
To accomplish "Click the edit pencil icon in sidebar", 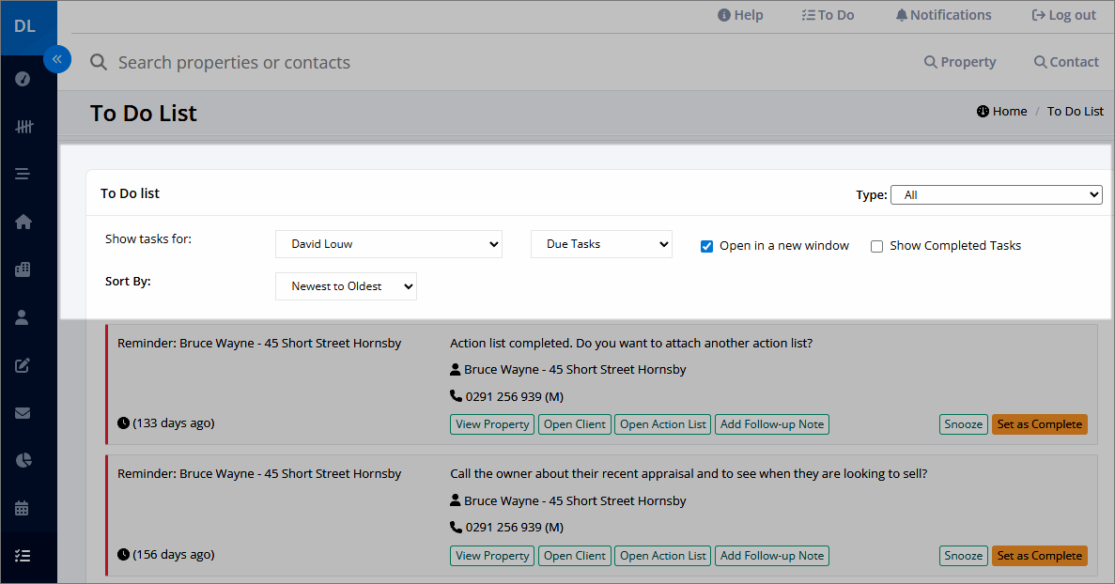I will point(23,365).
